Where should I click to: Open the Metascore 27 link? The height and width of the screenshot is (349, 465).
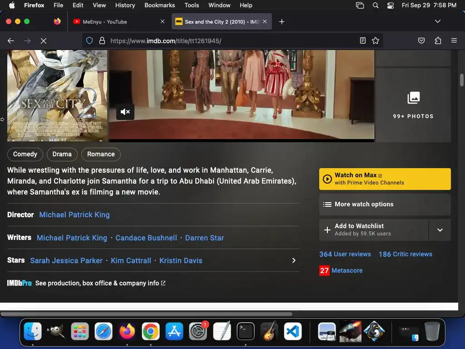(341, 270)
